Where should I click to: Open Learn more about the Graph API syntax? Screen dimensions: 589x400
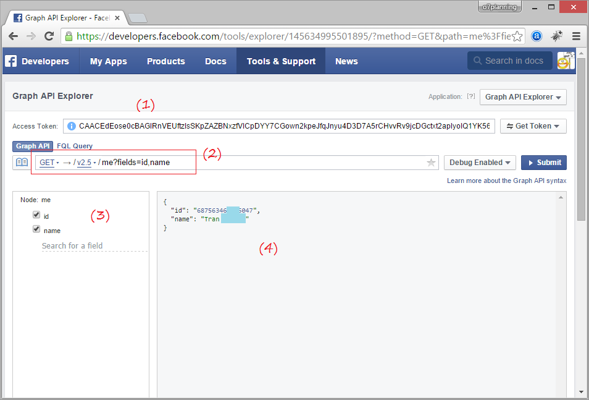tap(507, 181)
